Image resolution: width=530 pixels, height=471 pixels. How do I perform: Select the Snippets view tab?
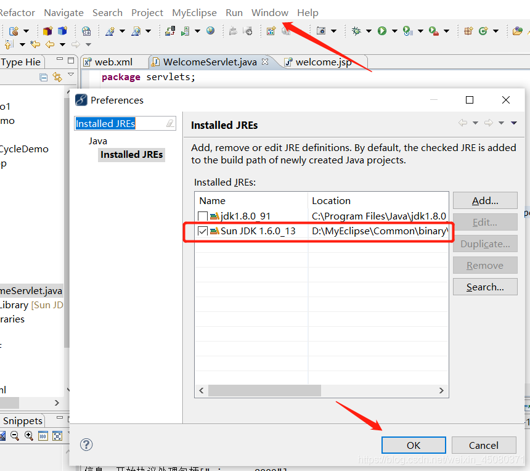coord(22,420)
